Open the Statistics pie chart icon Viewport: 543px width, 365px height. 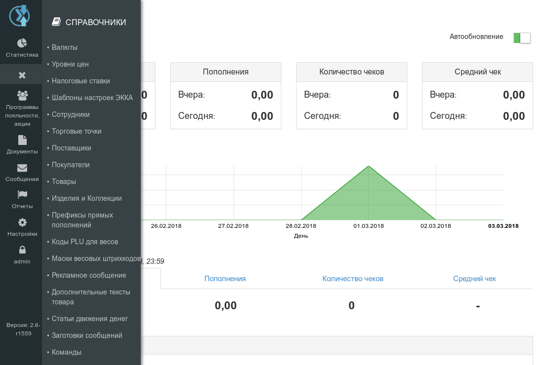pyautogui.click(x=22, y=43)
